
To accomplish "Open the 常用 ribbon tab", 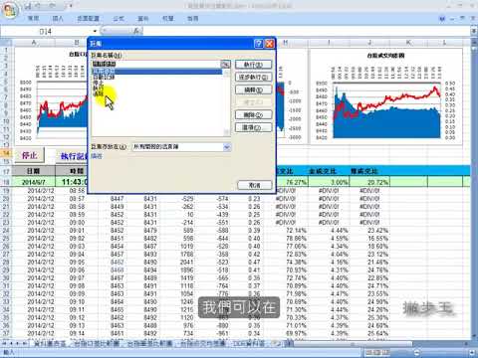I will [33, 19].
